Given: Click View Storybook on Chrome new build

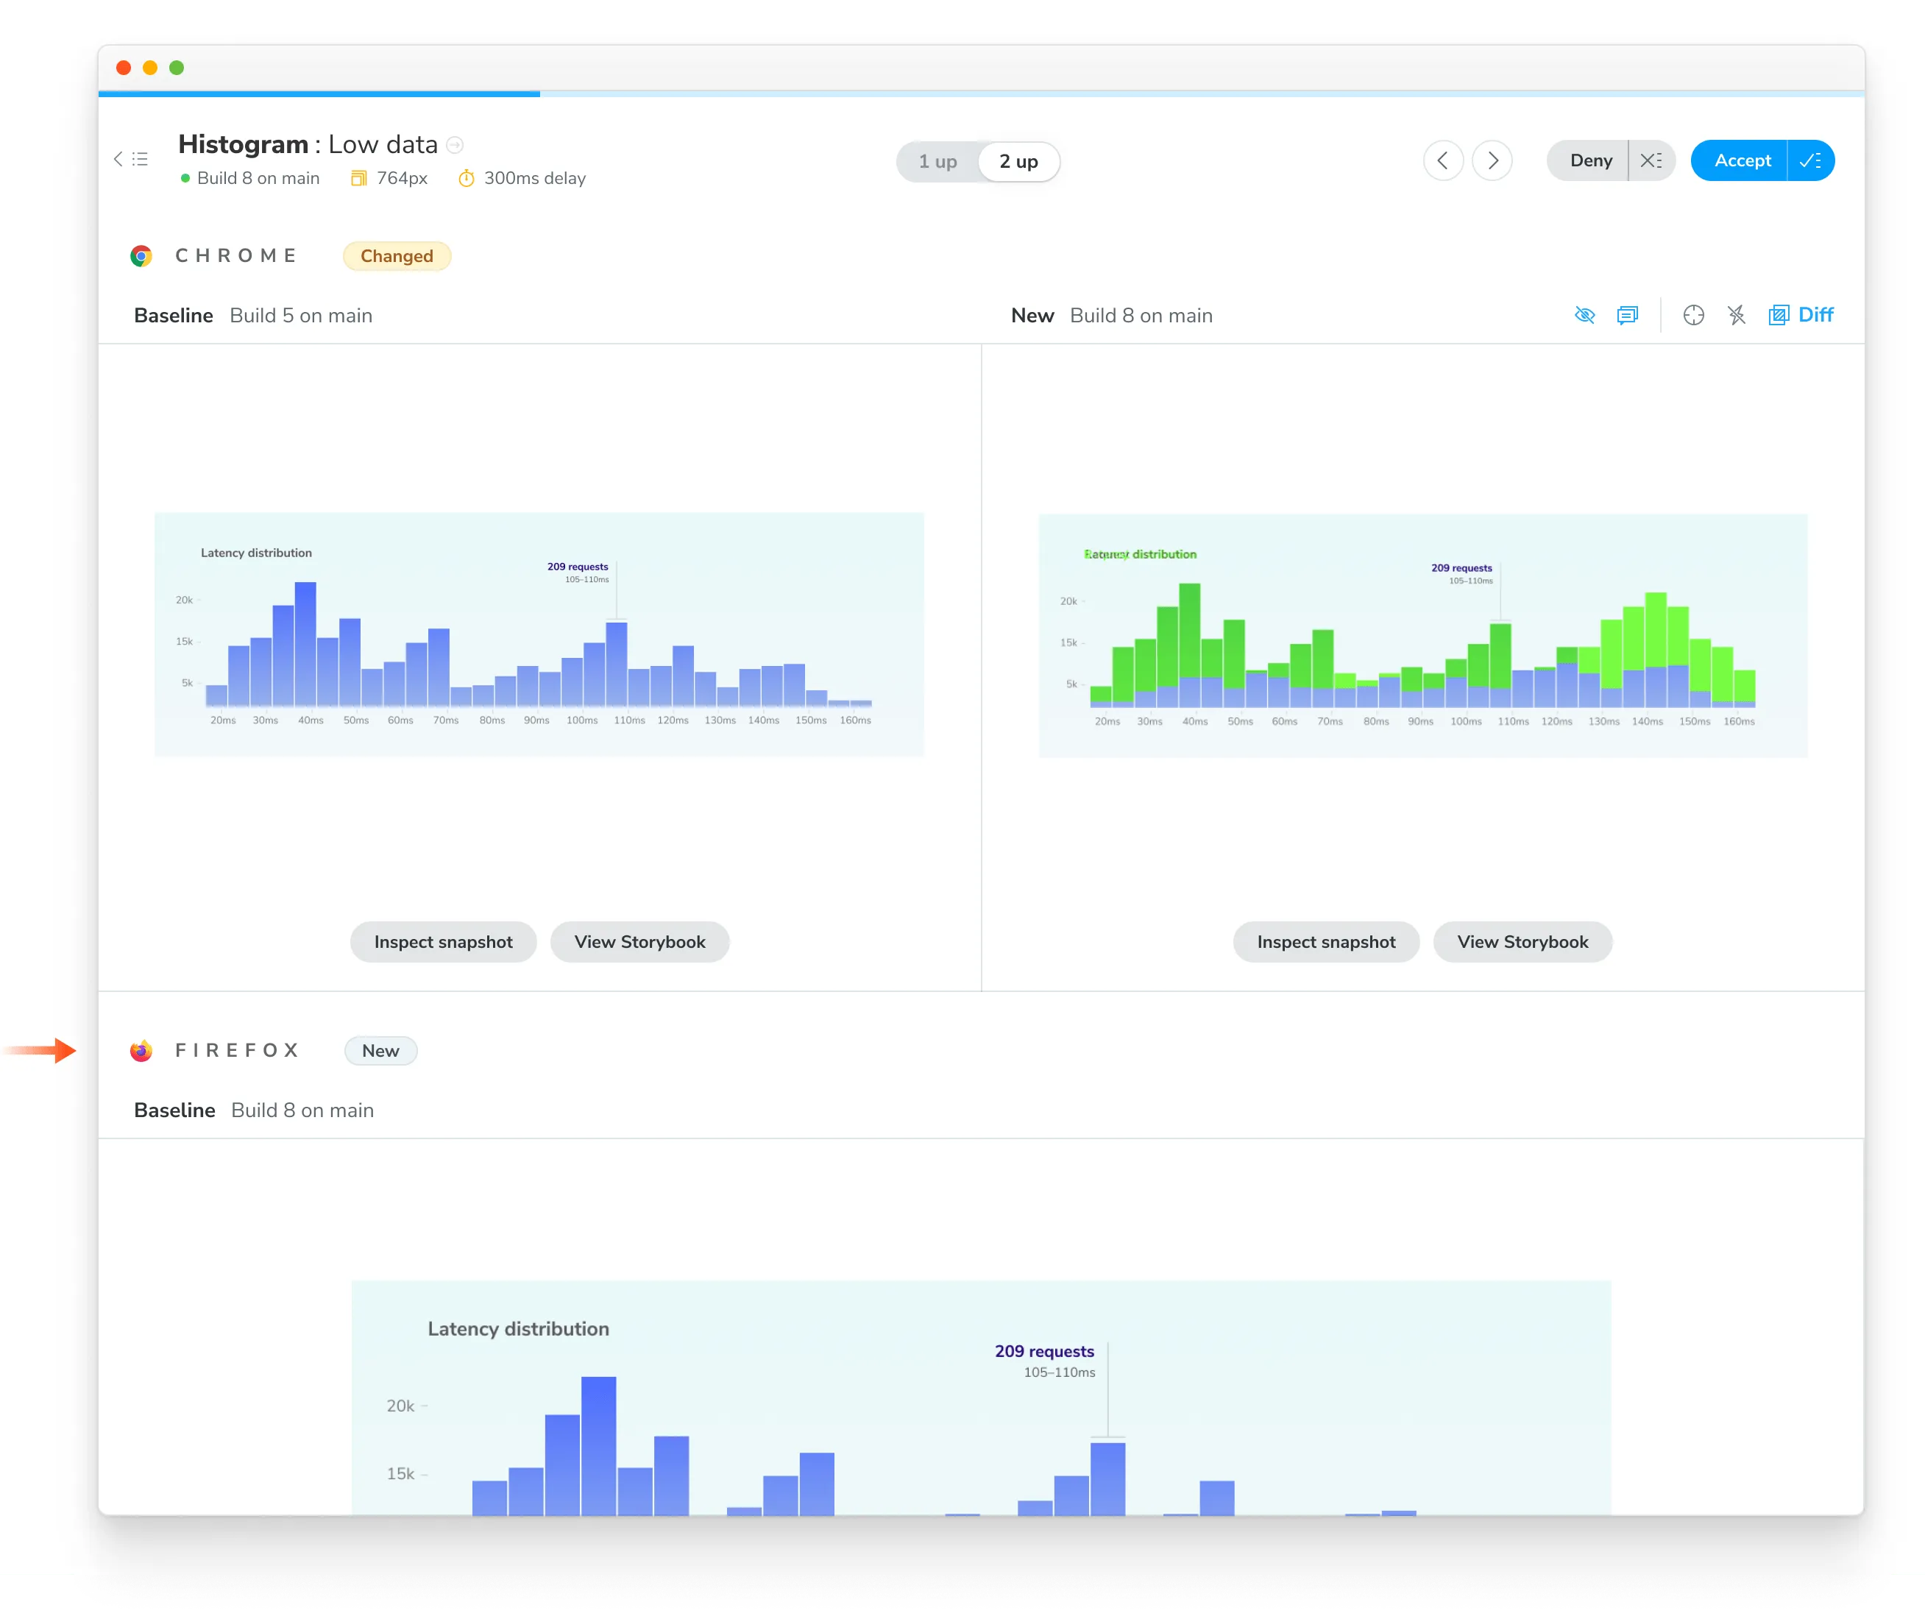Looking at the screenshot, I should 1522,941.
